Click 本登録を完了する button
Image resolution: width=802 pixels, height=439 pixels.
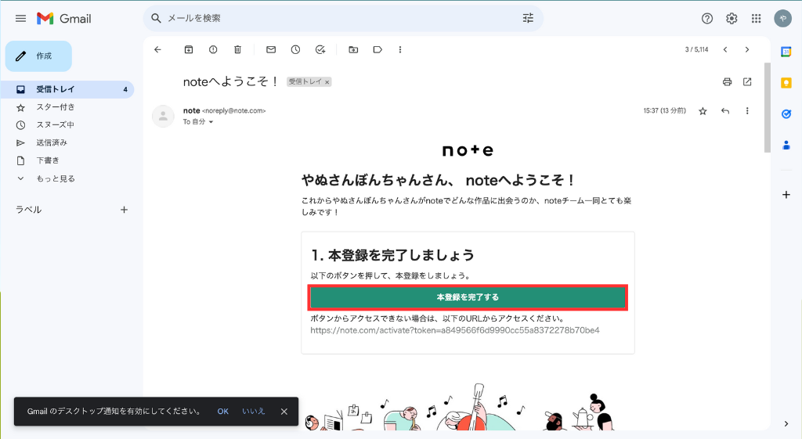coord(468,297)
